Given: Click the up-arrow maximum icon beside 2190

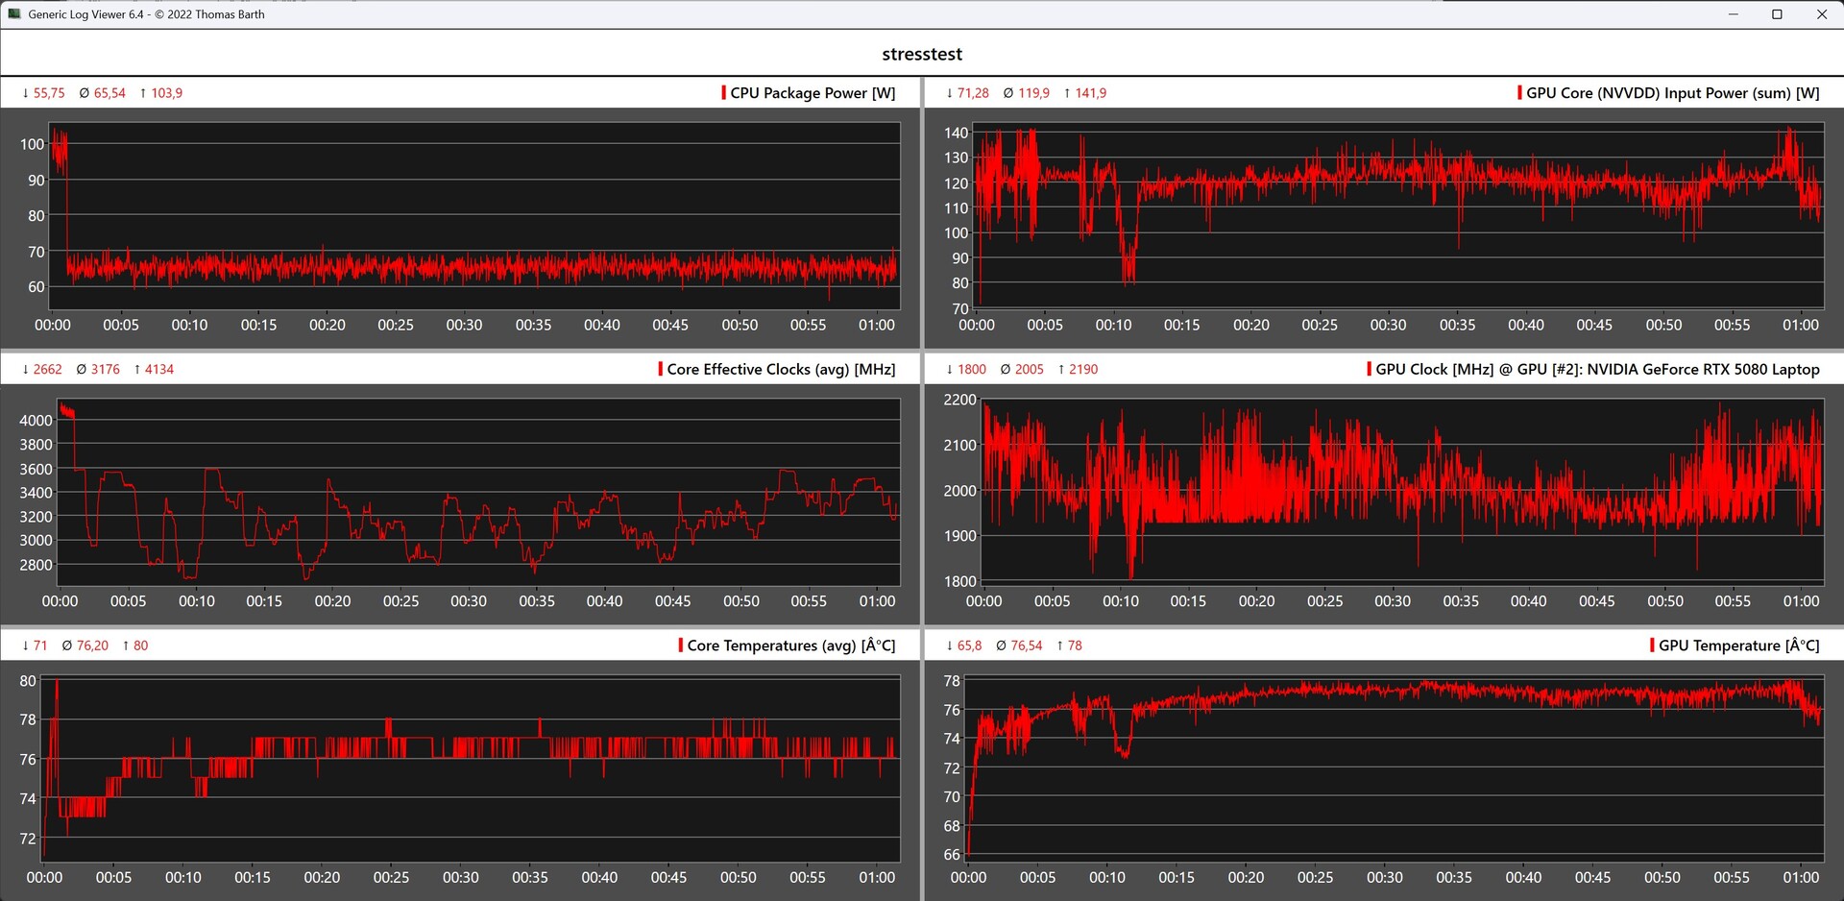Looking at the screenshot, I should click(1061, 370).
